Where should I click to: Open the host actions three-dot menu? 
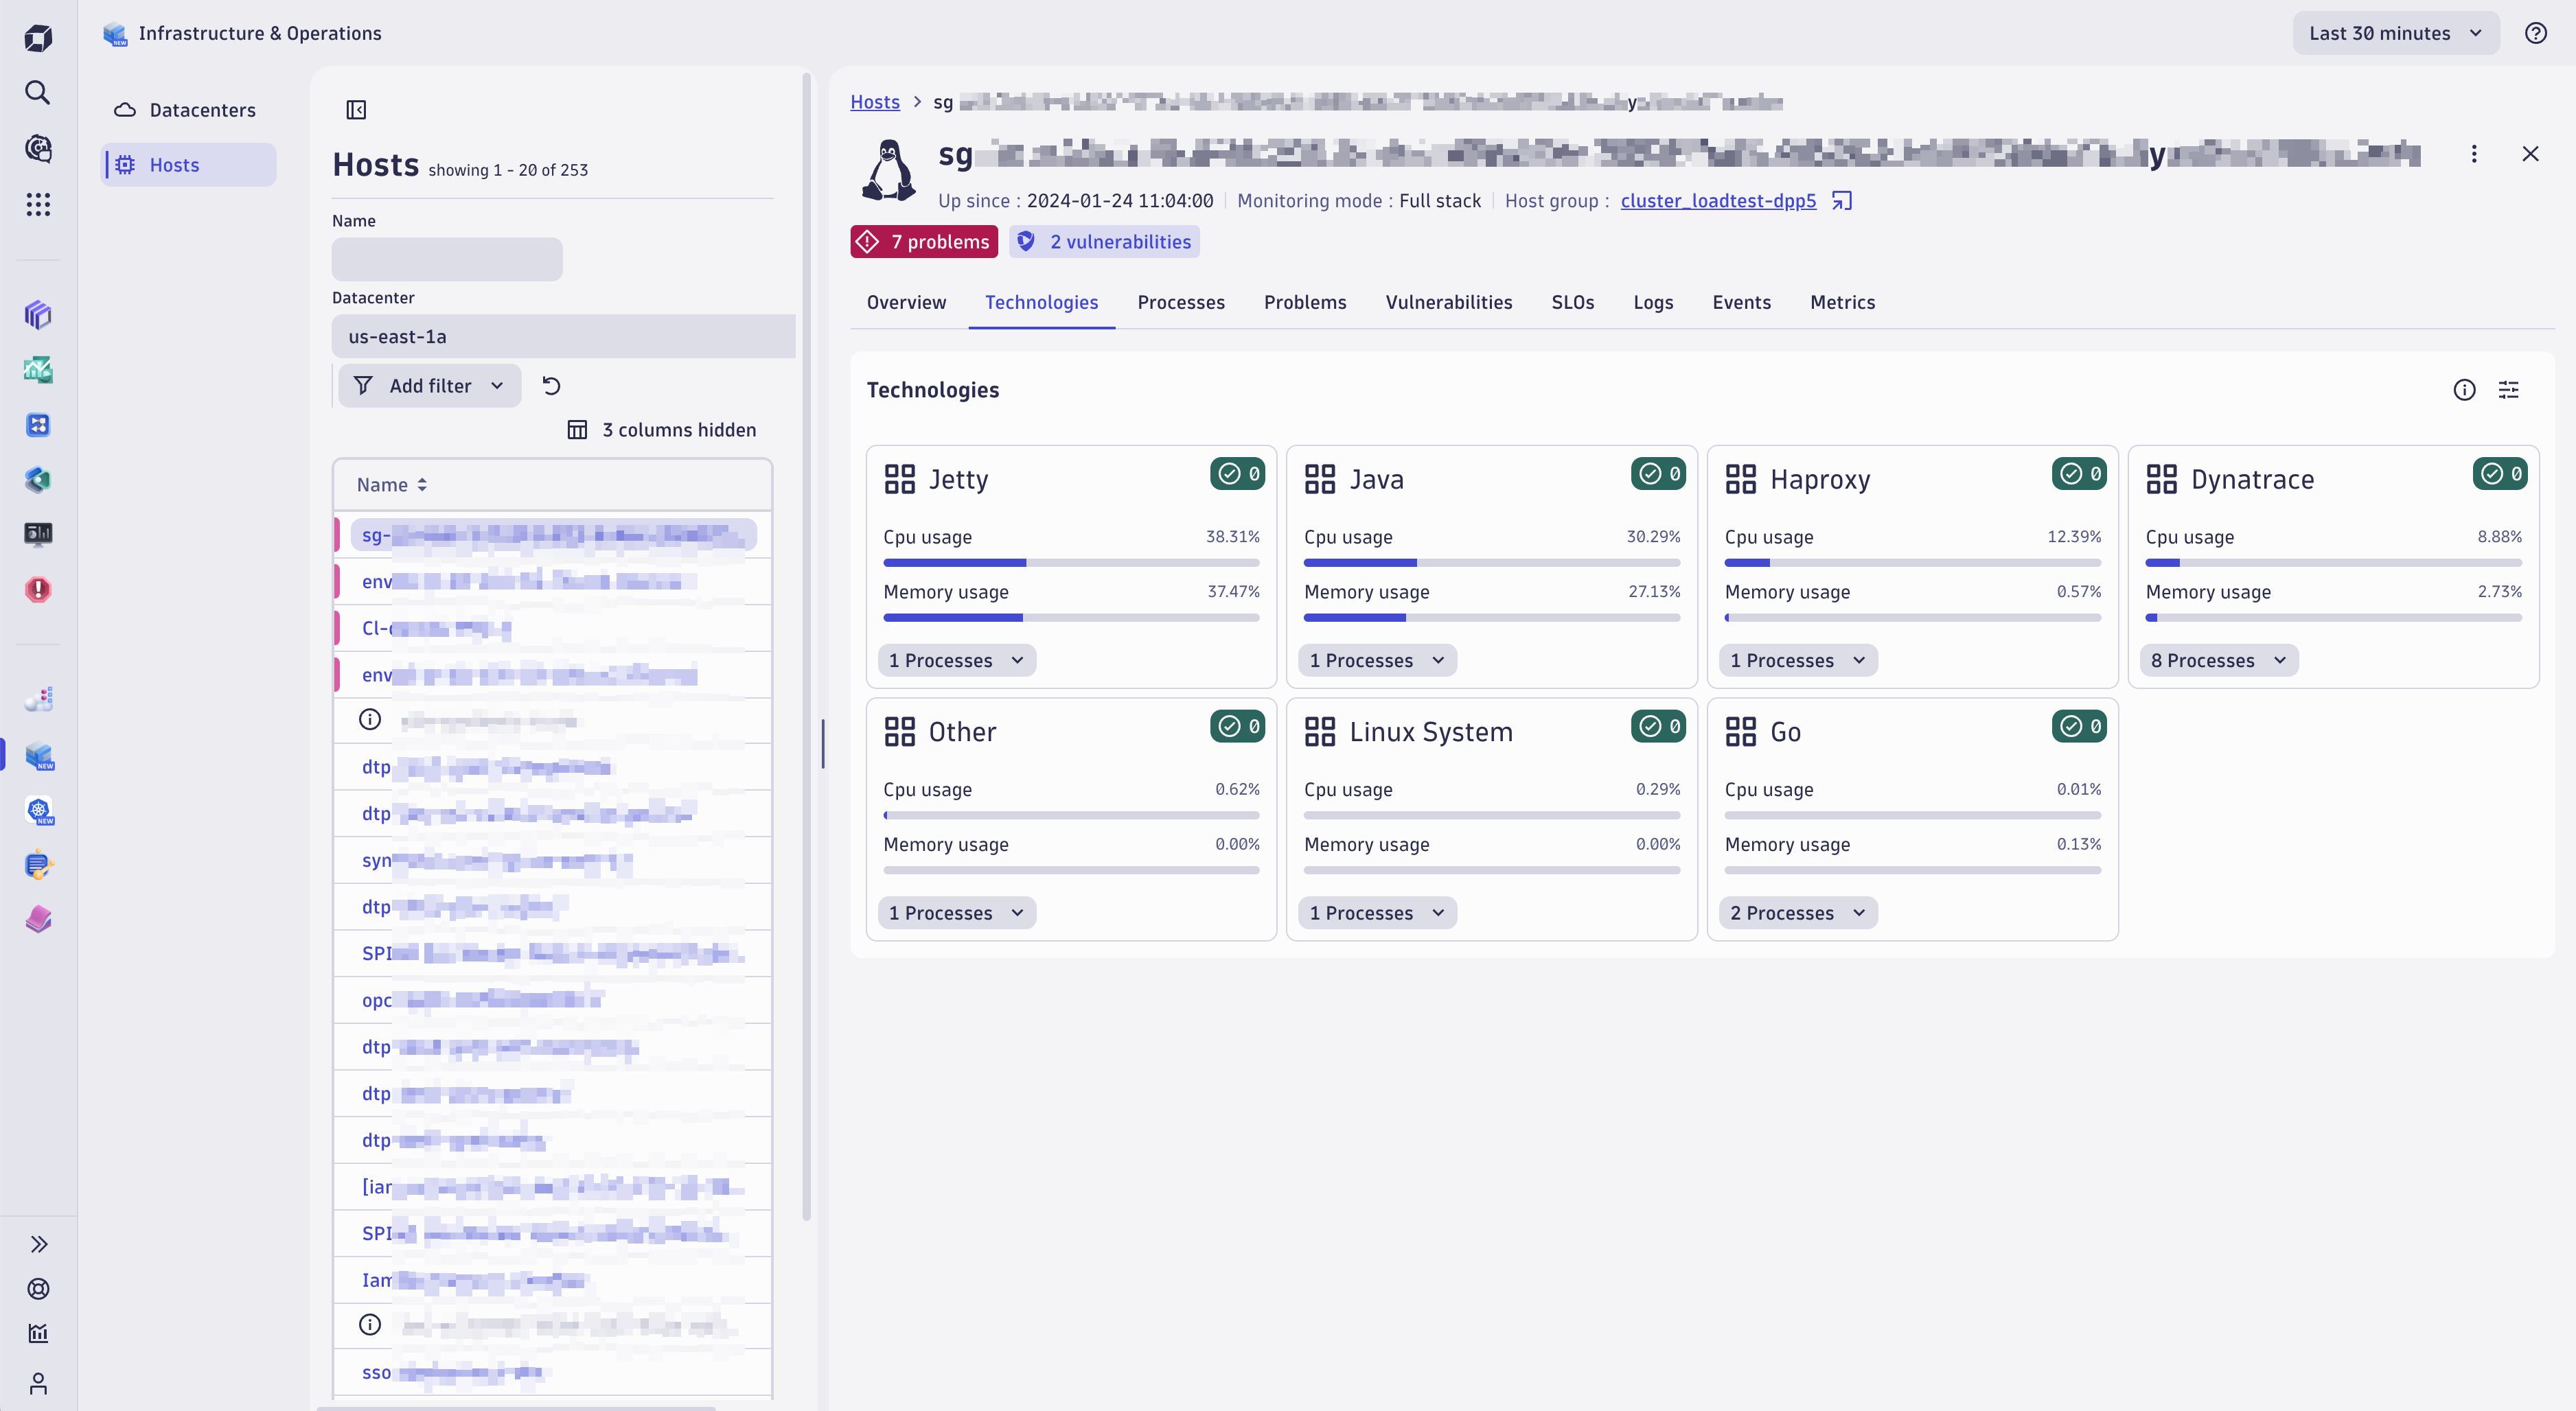2474,154
